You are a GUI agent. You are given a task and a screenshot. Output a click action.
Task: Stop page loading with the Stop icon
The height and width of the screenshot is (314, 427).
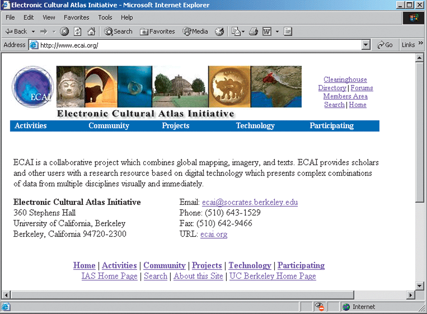pos(64,32)
